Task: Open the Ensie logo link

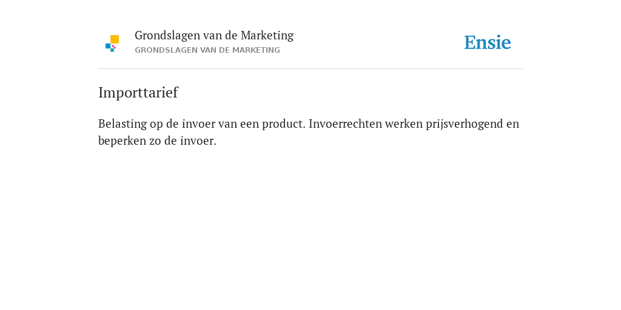Action: [x=488, y=43]
